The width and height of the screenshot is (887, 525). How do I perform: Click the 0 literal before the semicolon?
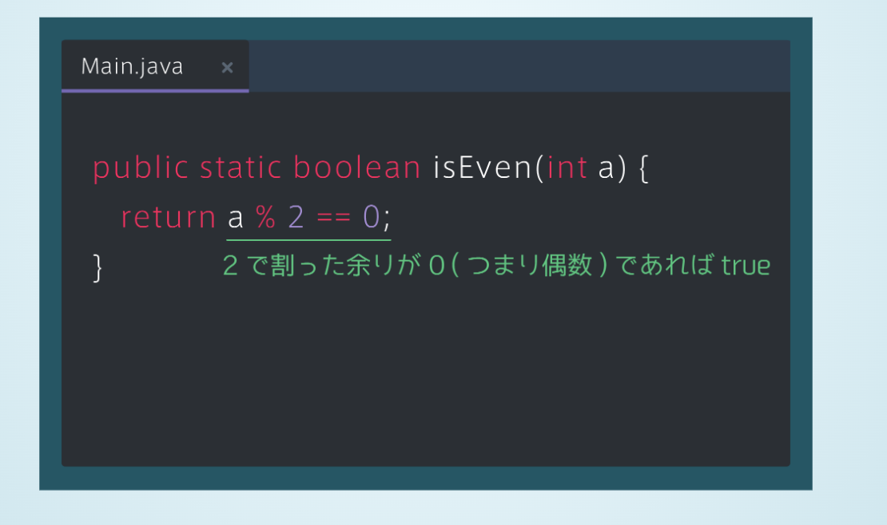click(x=371, y=216)
